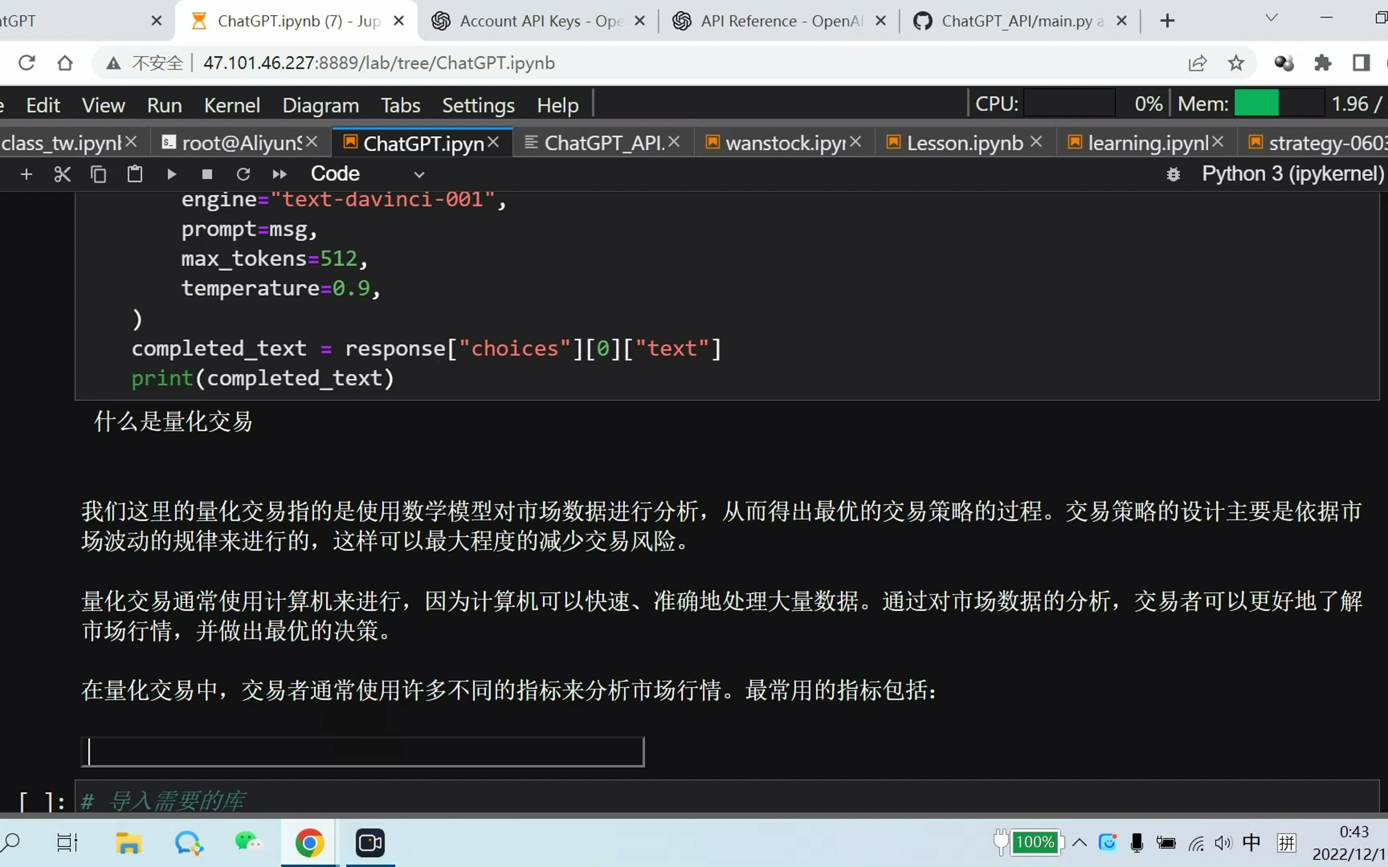The height and width of the screenshot is (867, 1388).
Task: Click the Restart kernel icon
Action: click(x=243, y=174)
